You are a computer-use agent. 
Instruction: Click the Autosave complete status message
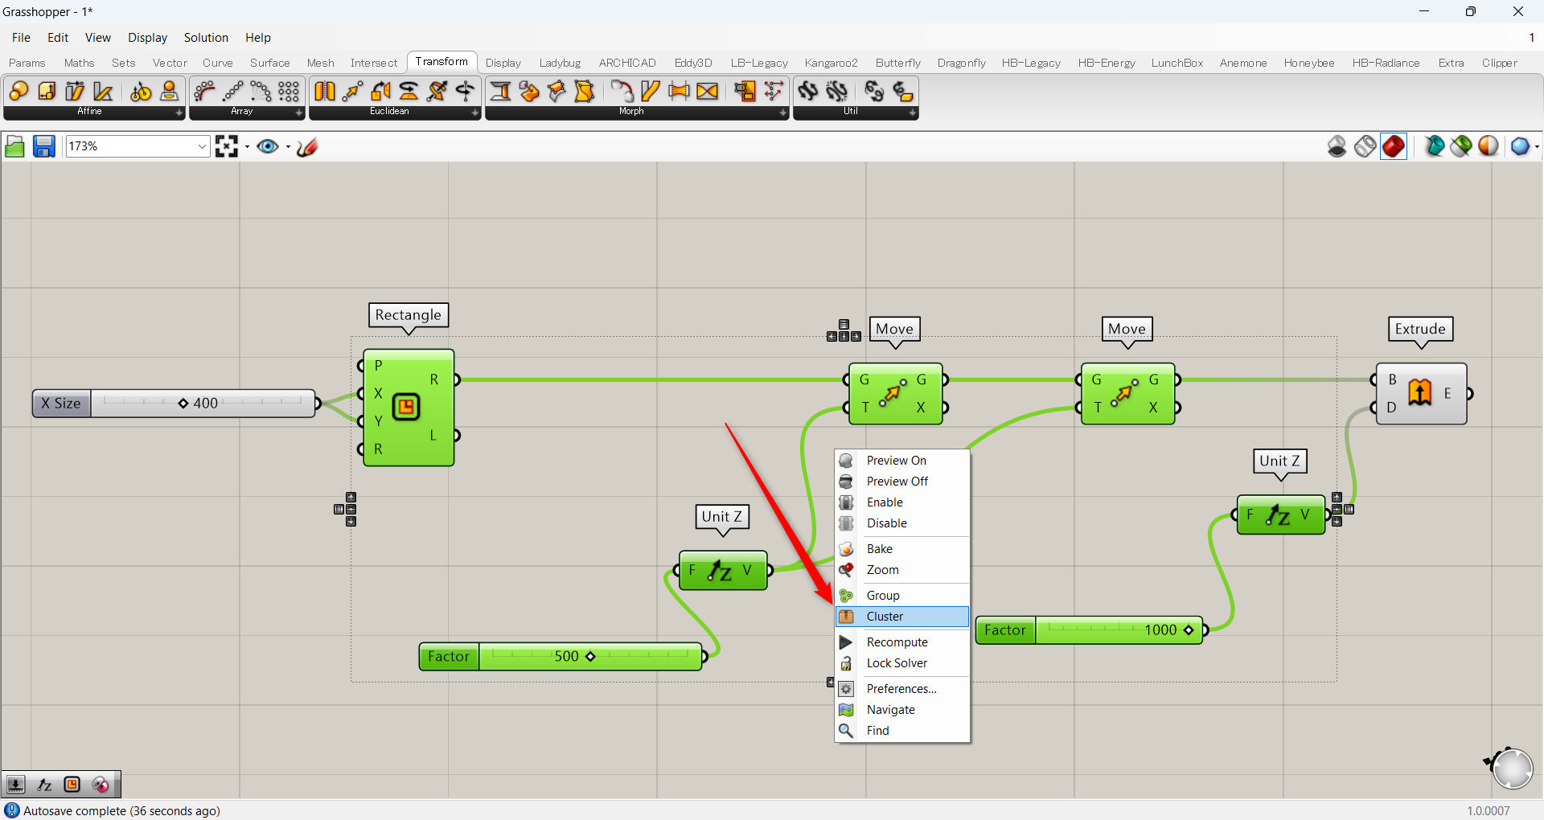pyautogui.click(x=121, y=810)
